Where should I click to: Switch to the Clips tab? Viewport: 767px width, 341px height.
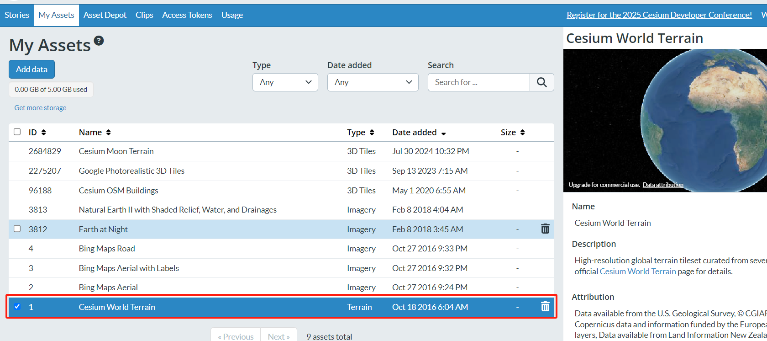(x=144, y=15)
